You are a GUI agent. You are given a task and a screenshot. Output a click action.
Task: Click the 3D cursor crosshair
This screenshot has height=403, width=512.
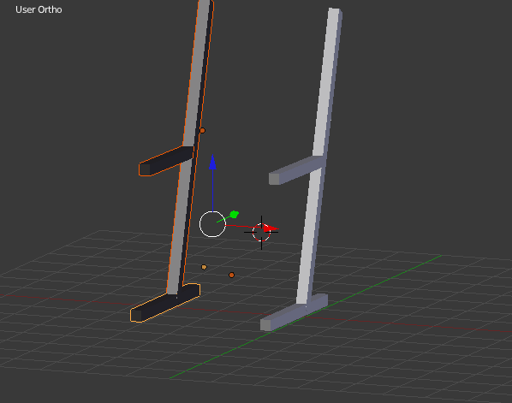point(261,232)
